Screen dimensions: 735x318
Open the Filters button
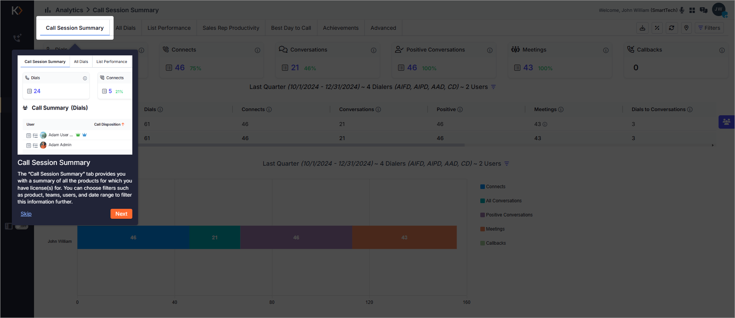point(709,28)
